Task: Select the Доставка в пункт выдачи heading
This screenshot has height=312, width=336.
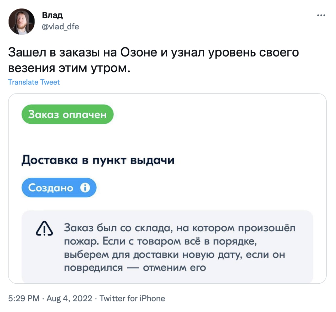Action: tap(98, 160)
